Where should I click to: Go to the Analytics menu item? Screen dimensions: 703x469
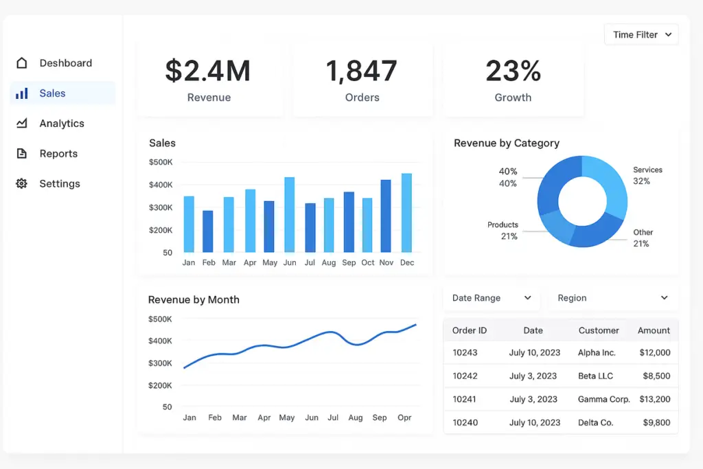pos(62,124)
